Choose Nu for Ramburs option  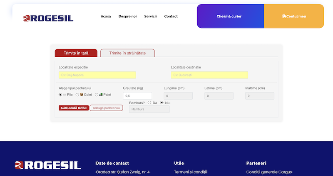162,103
